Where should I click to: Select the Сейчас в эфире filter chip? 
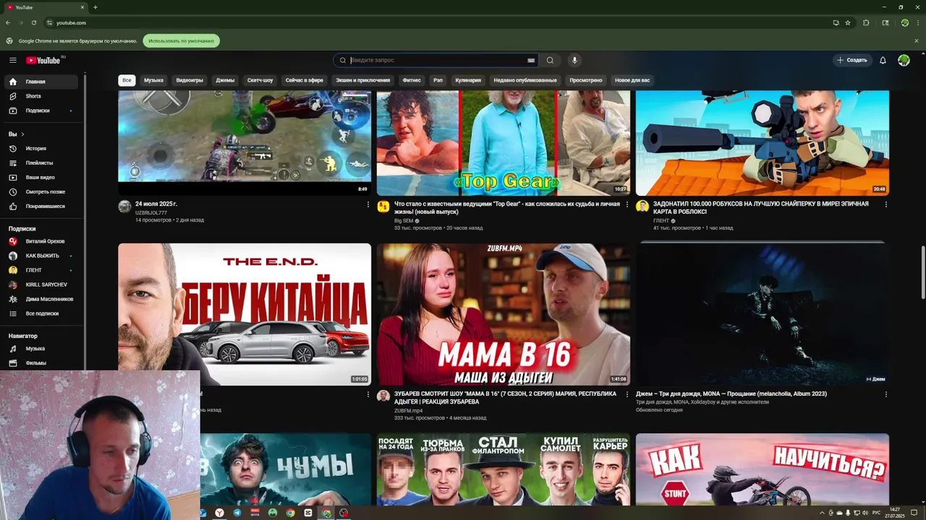pos(304,80)
